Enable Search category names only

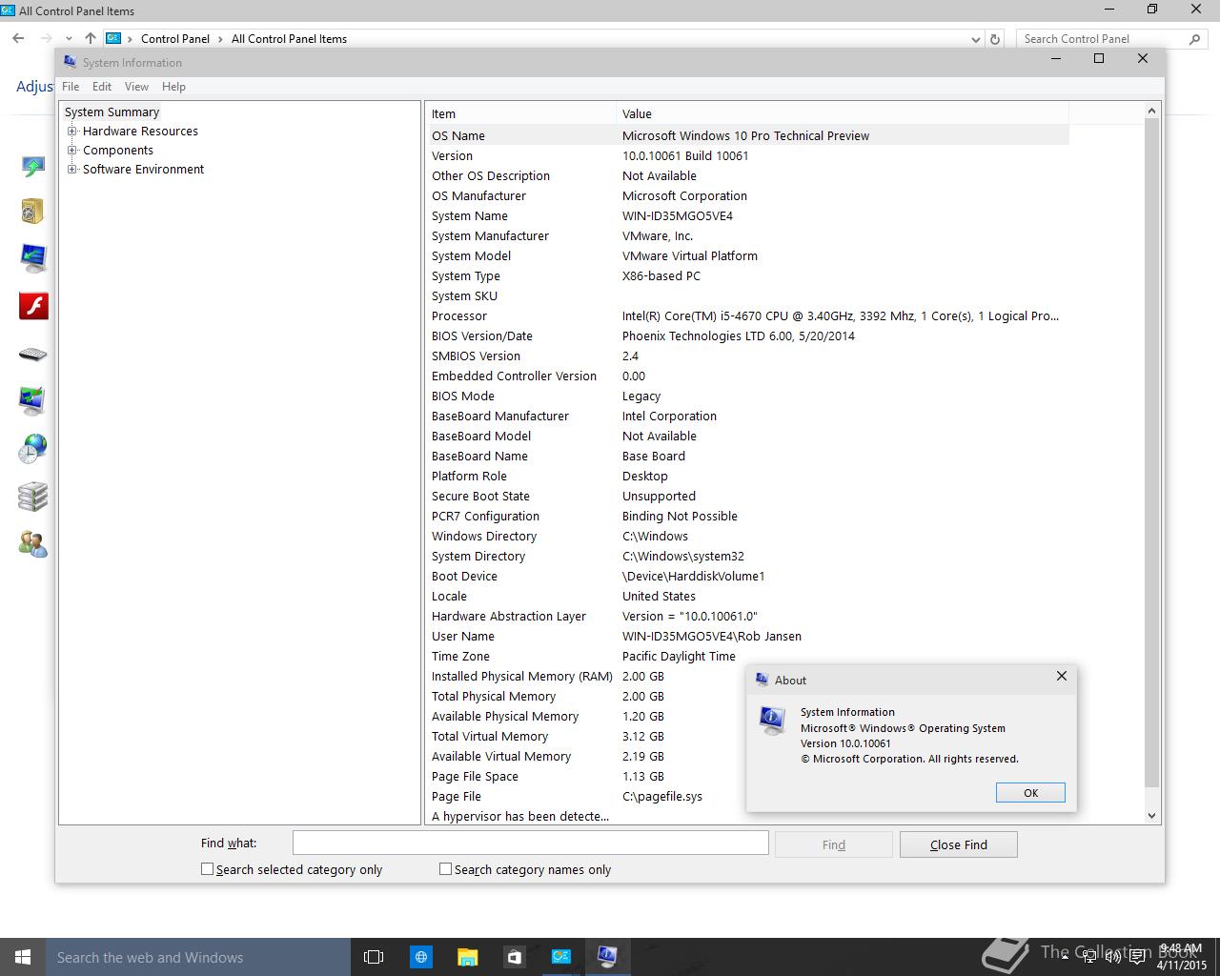point(445,869)
